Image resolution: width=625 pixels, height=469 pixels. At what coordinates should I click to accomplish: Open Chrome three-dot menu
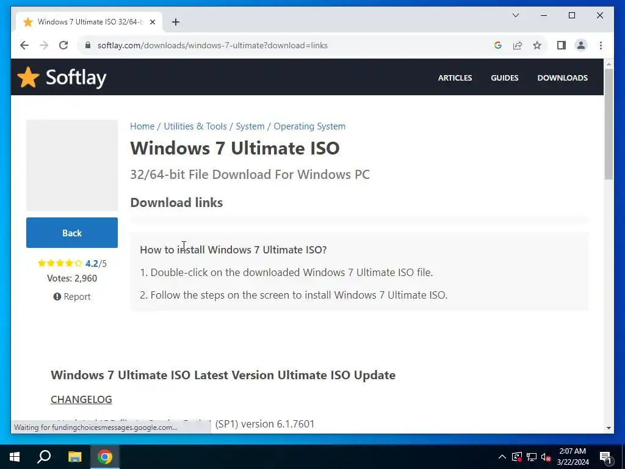(601, 45)
